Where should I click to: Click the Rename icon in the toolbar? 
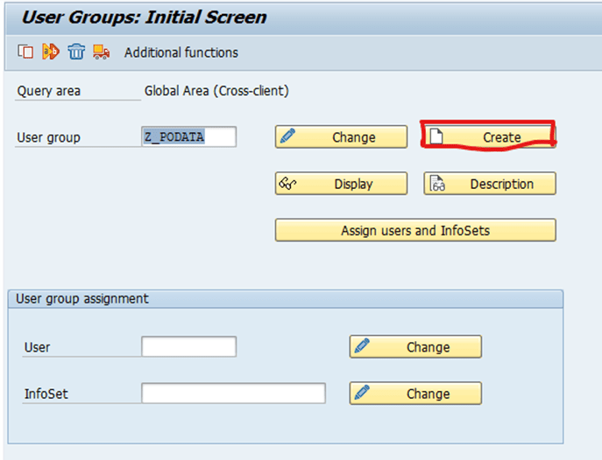pyautogui.click(x=51, y=52)
